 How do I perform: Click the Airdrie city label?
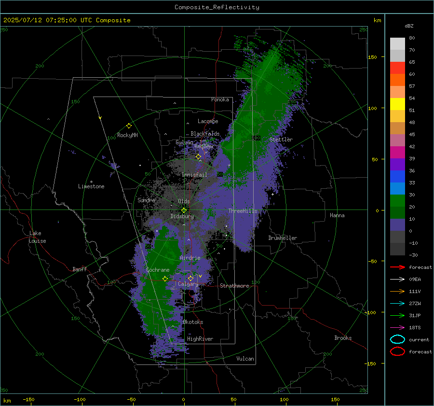190,258
